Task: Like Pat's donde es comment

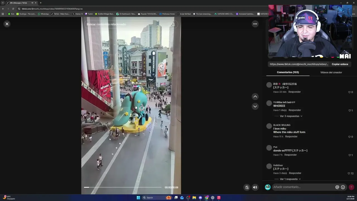Action: pos(349,155)
